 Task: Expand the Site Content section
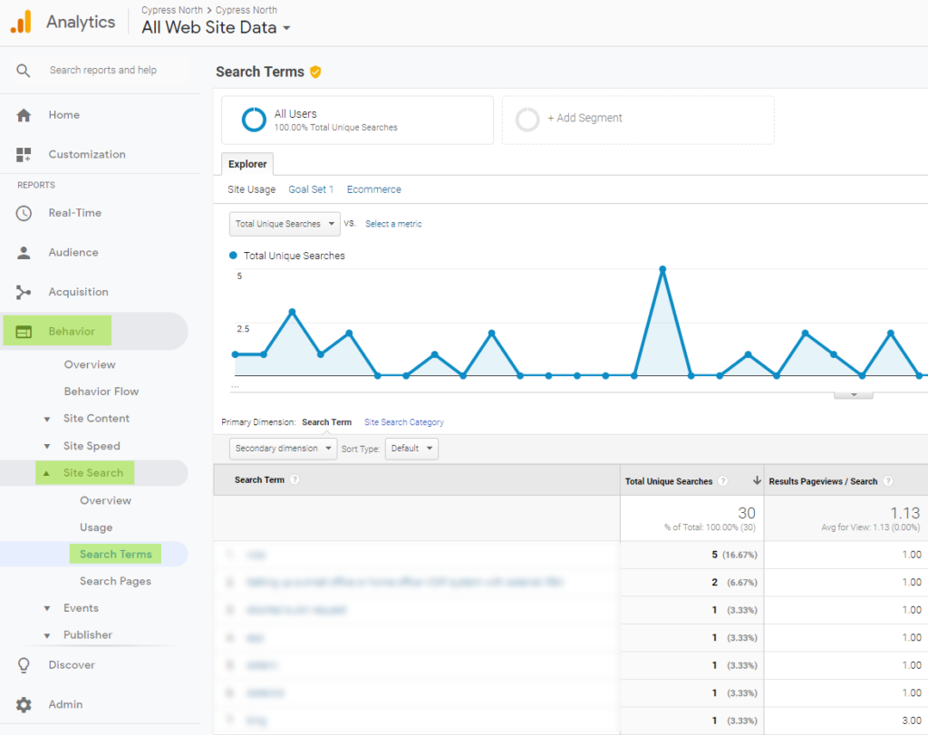(x=47, y=420)
